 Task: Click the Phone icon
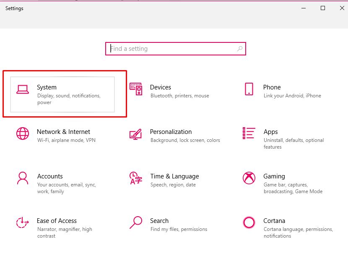click(249, 89)
